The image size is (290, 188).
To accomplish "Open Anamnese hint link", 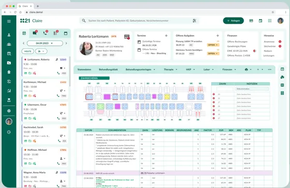I will [x=269, y=42].
